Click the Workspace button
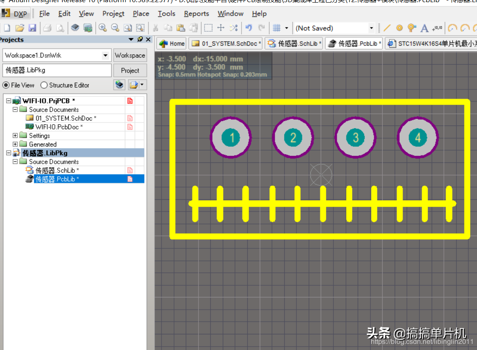 tap(130, 56)
